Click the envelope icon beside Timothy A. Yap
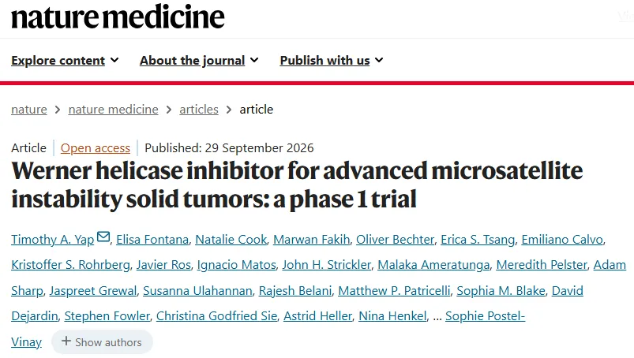The height and width of the screenshot is (358, 634). [103, 237]
